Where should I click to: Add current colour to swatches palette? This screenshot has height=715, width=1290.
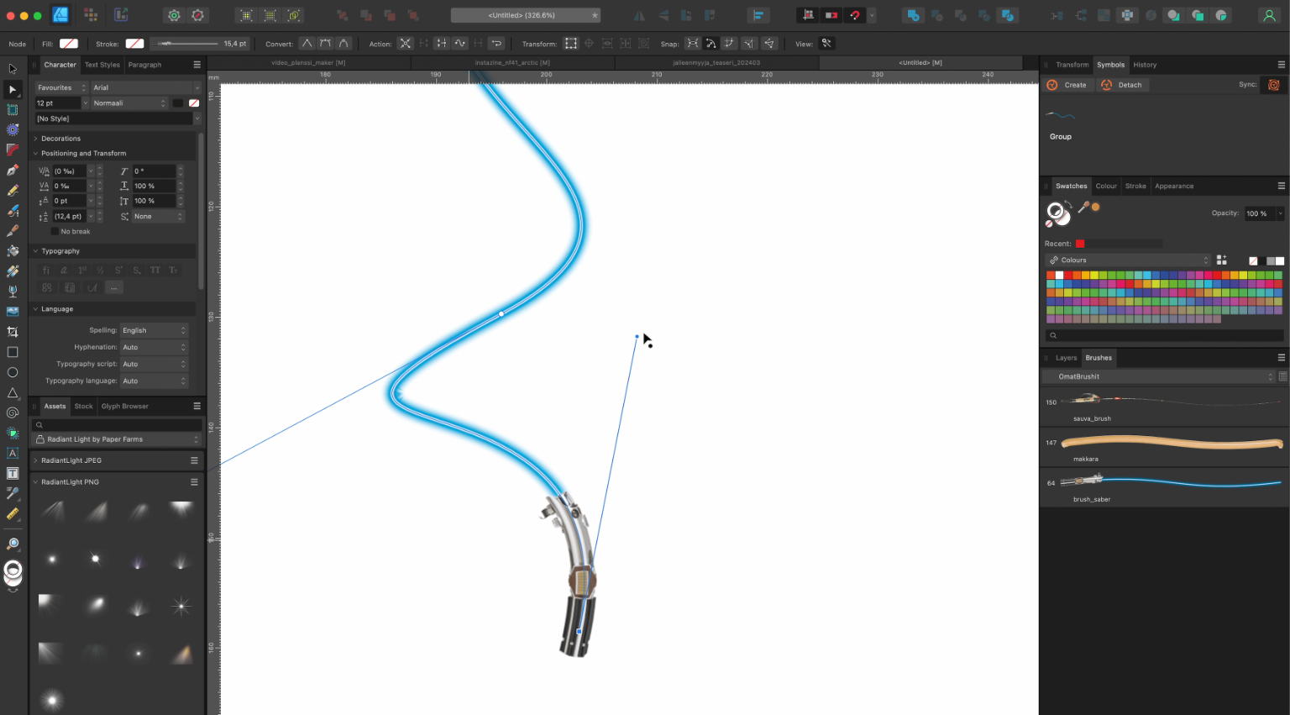pyautogui.click(x=1221, y=260)
